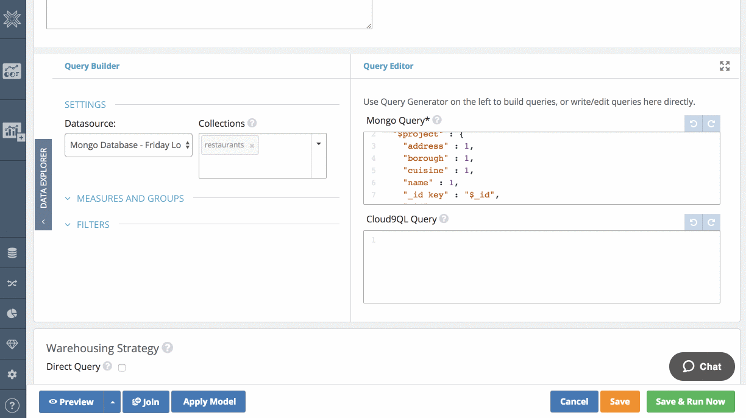Click the "name" line in Mongo Query
This screenshot has height=418, width=746.
pos(430,183)
